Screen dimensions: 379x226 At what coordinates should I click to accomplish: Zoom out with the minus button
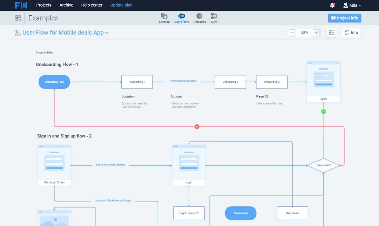293,33
